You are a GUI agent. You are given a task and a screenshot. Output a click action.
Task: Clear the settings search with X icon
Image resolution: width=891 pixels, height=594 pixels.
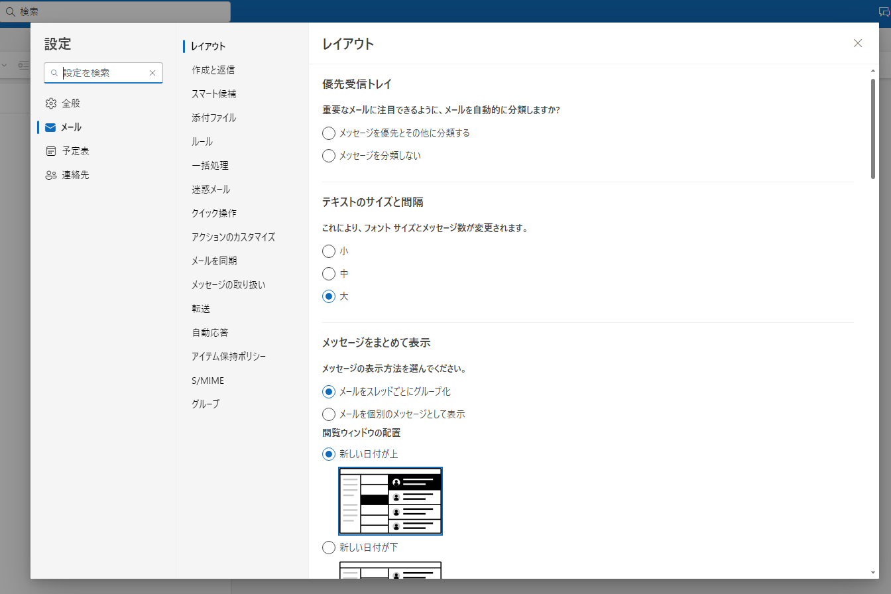[x=152, y=73]
